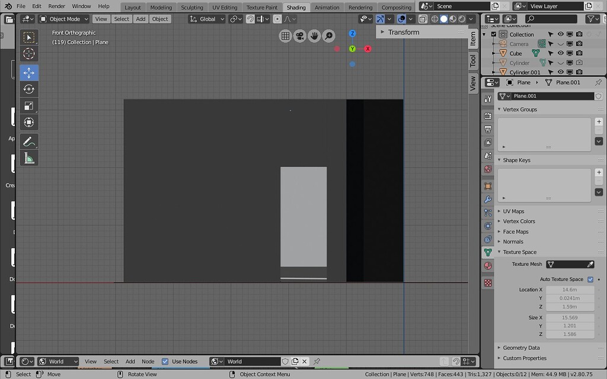The width and height of the screenshot is (607, 379).
Task: Click the zoom view magnifier icon
Action: [328, 36]
